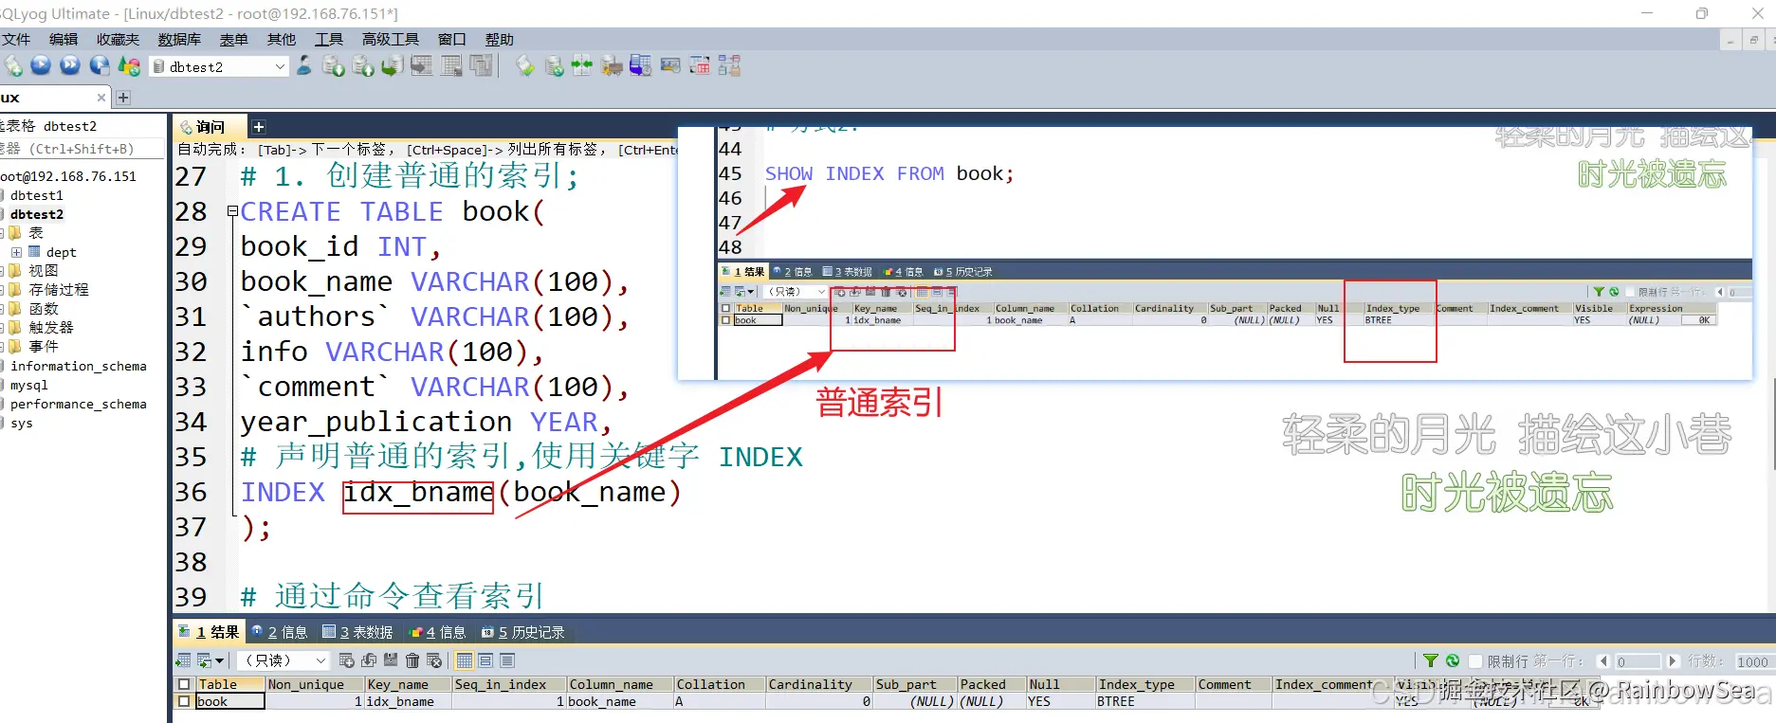Screen dimensions: 1776x723
Task: Click the import database down-arrow icon
Action: pos(334,66)
